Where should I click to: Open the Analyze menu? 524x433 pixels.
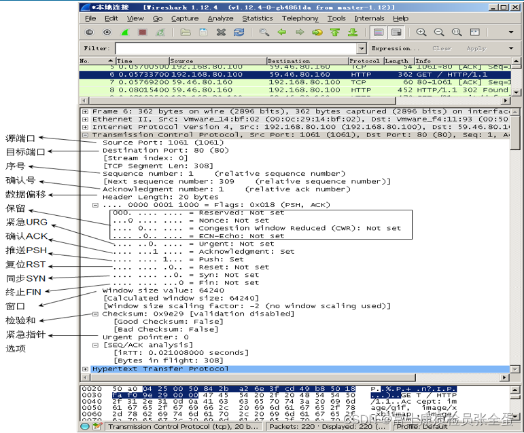click(220, 18)
